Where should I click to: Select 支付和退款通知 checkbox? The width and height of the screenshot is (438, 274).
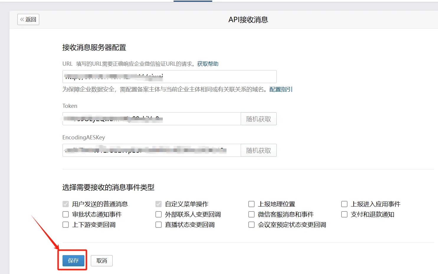click(344, 214)
